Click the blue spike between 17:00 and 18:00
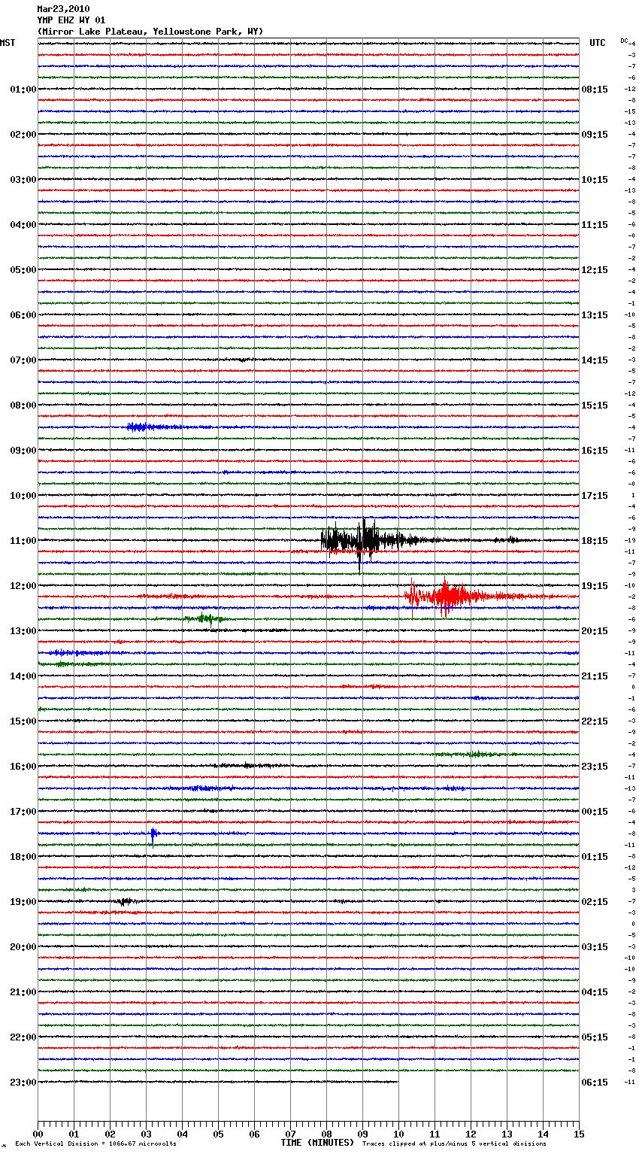This screenshot has width=639, height=1154. click(153, 834)
